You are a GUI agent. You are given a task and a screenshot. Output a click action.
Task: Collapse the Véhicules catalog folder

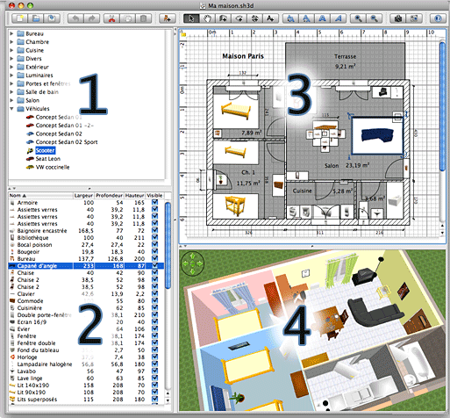point(11,109)
